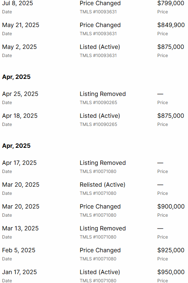Click Relisted (Active) on Mar 20, 2025

pyautogui.click(x=103, y=185)
